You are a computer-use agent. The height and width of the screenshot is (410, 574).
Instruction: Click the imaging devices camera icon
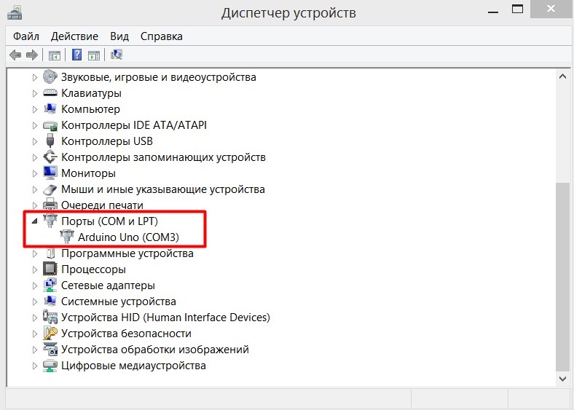50,350
